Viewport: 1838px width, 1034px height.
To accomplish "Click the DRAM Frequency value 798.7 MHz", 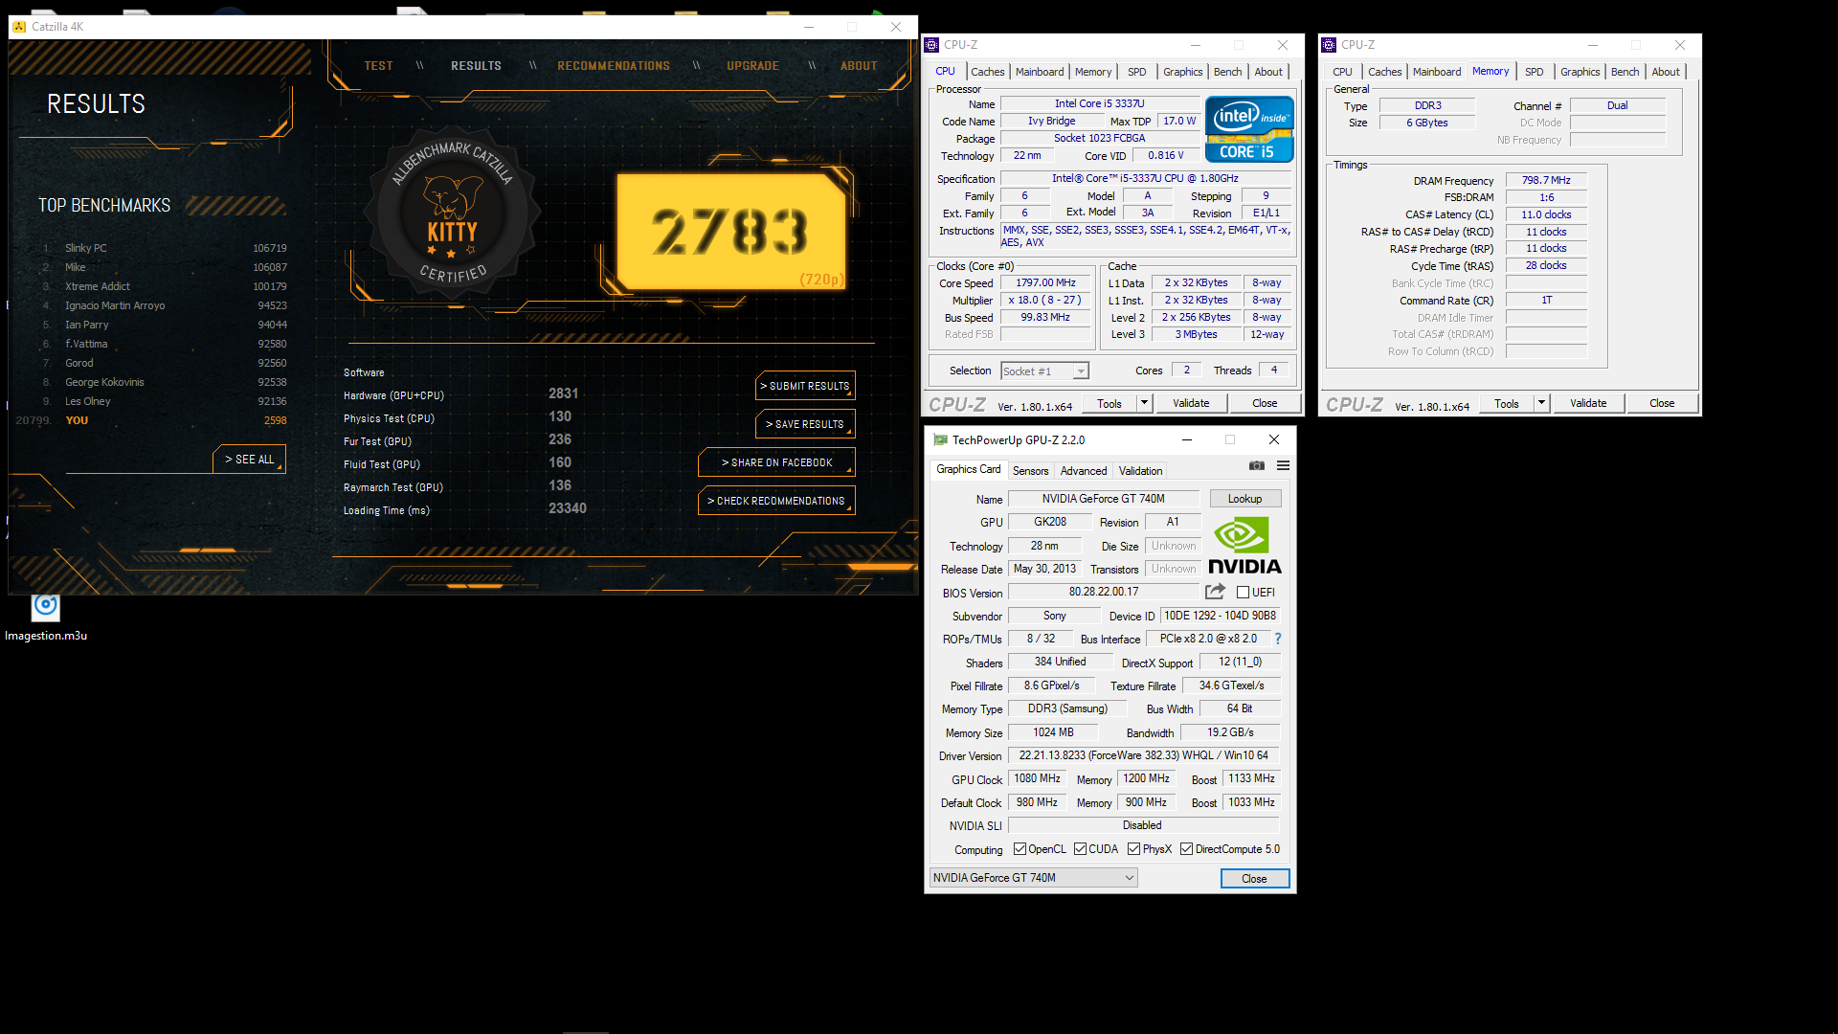I will [1546, 180].
